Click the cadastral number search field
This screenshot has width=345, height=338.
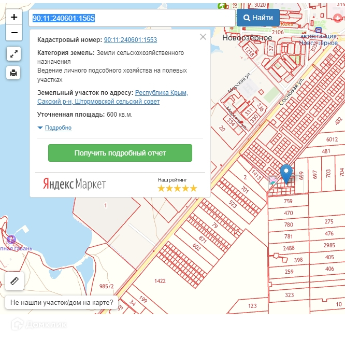pos(132,18)
